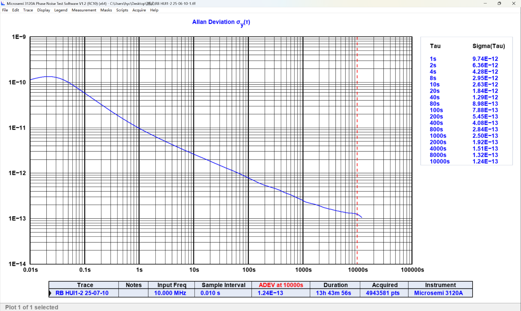Screen dimensions: 521x311
Task: Minimize the Phase Noise Test Software window
Action: coord(485,3)
